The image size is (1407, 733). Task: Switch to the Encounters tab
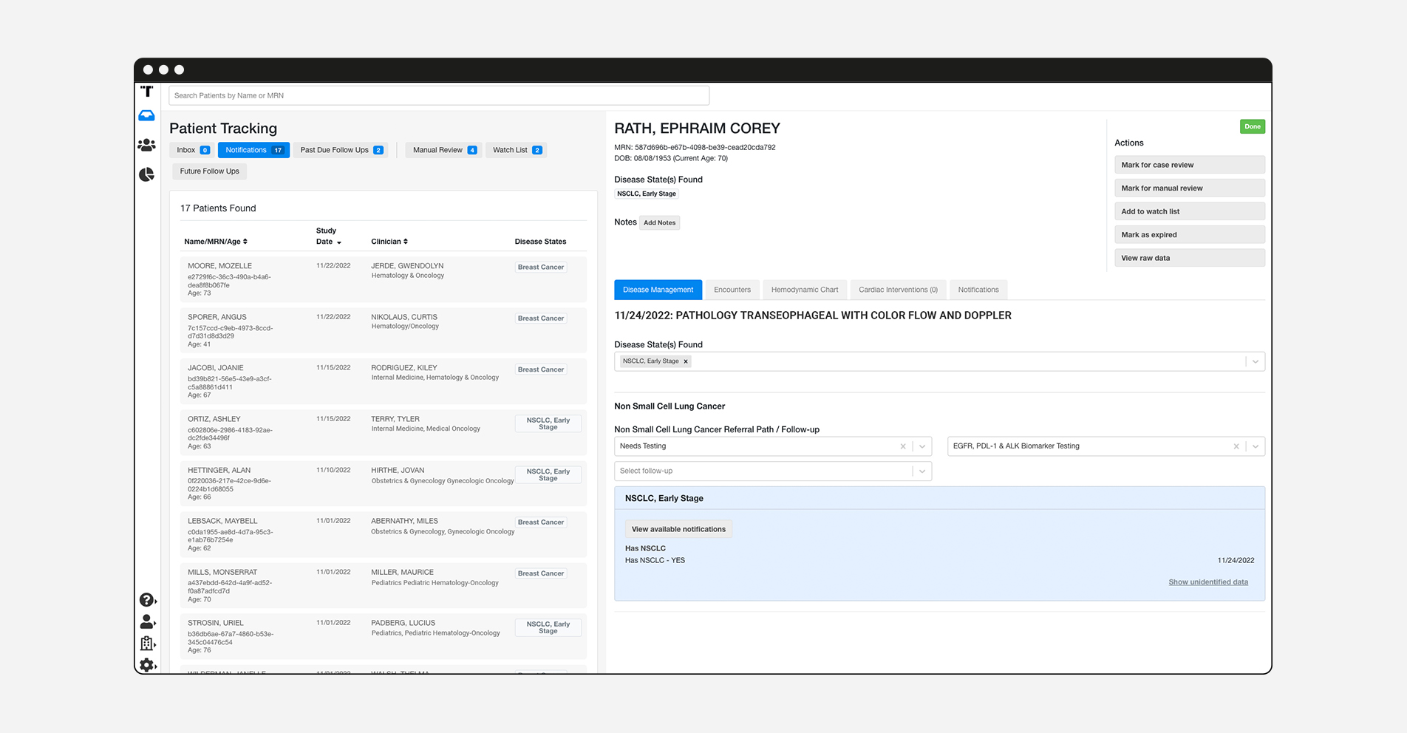[732, 290]
